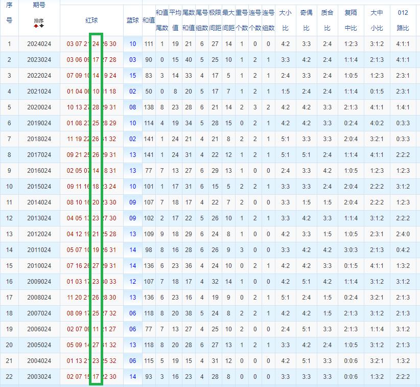Click the 蓝球 column header

pos(132,19)
